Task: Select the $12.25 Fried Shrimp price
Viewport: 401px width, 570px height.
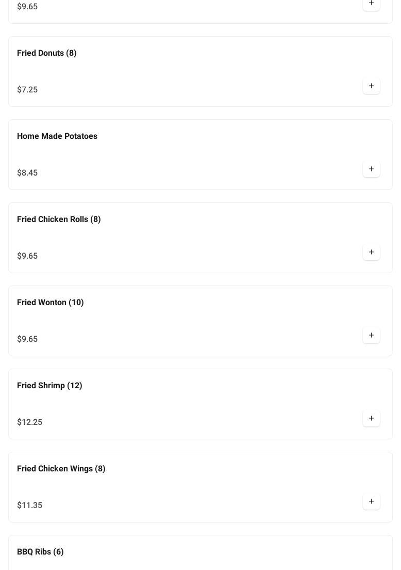Action: (30, 422)
